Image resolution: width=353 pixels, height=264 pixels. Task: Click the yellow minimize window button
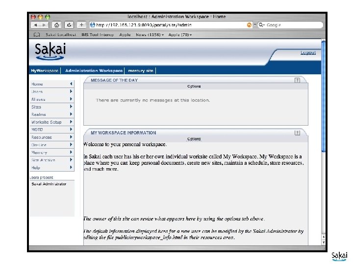40,17
